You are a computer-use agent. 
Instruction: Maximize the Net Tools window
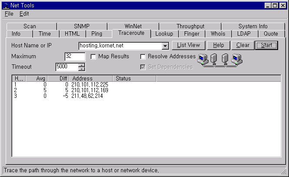(275, 6)
